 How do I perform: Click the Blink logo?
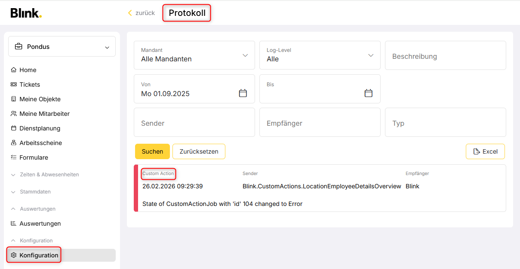click(x=26, y=13)
